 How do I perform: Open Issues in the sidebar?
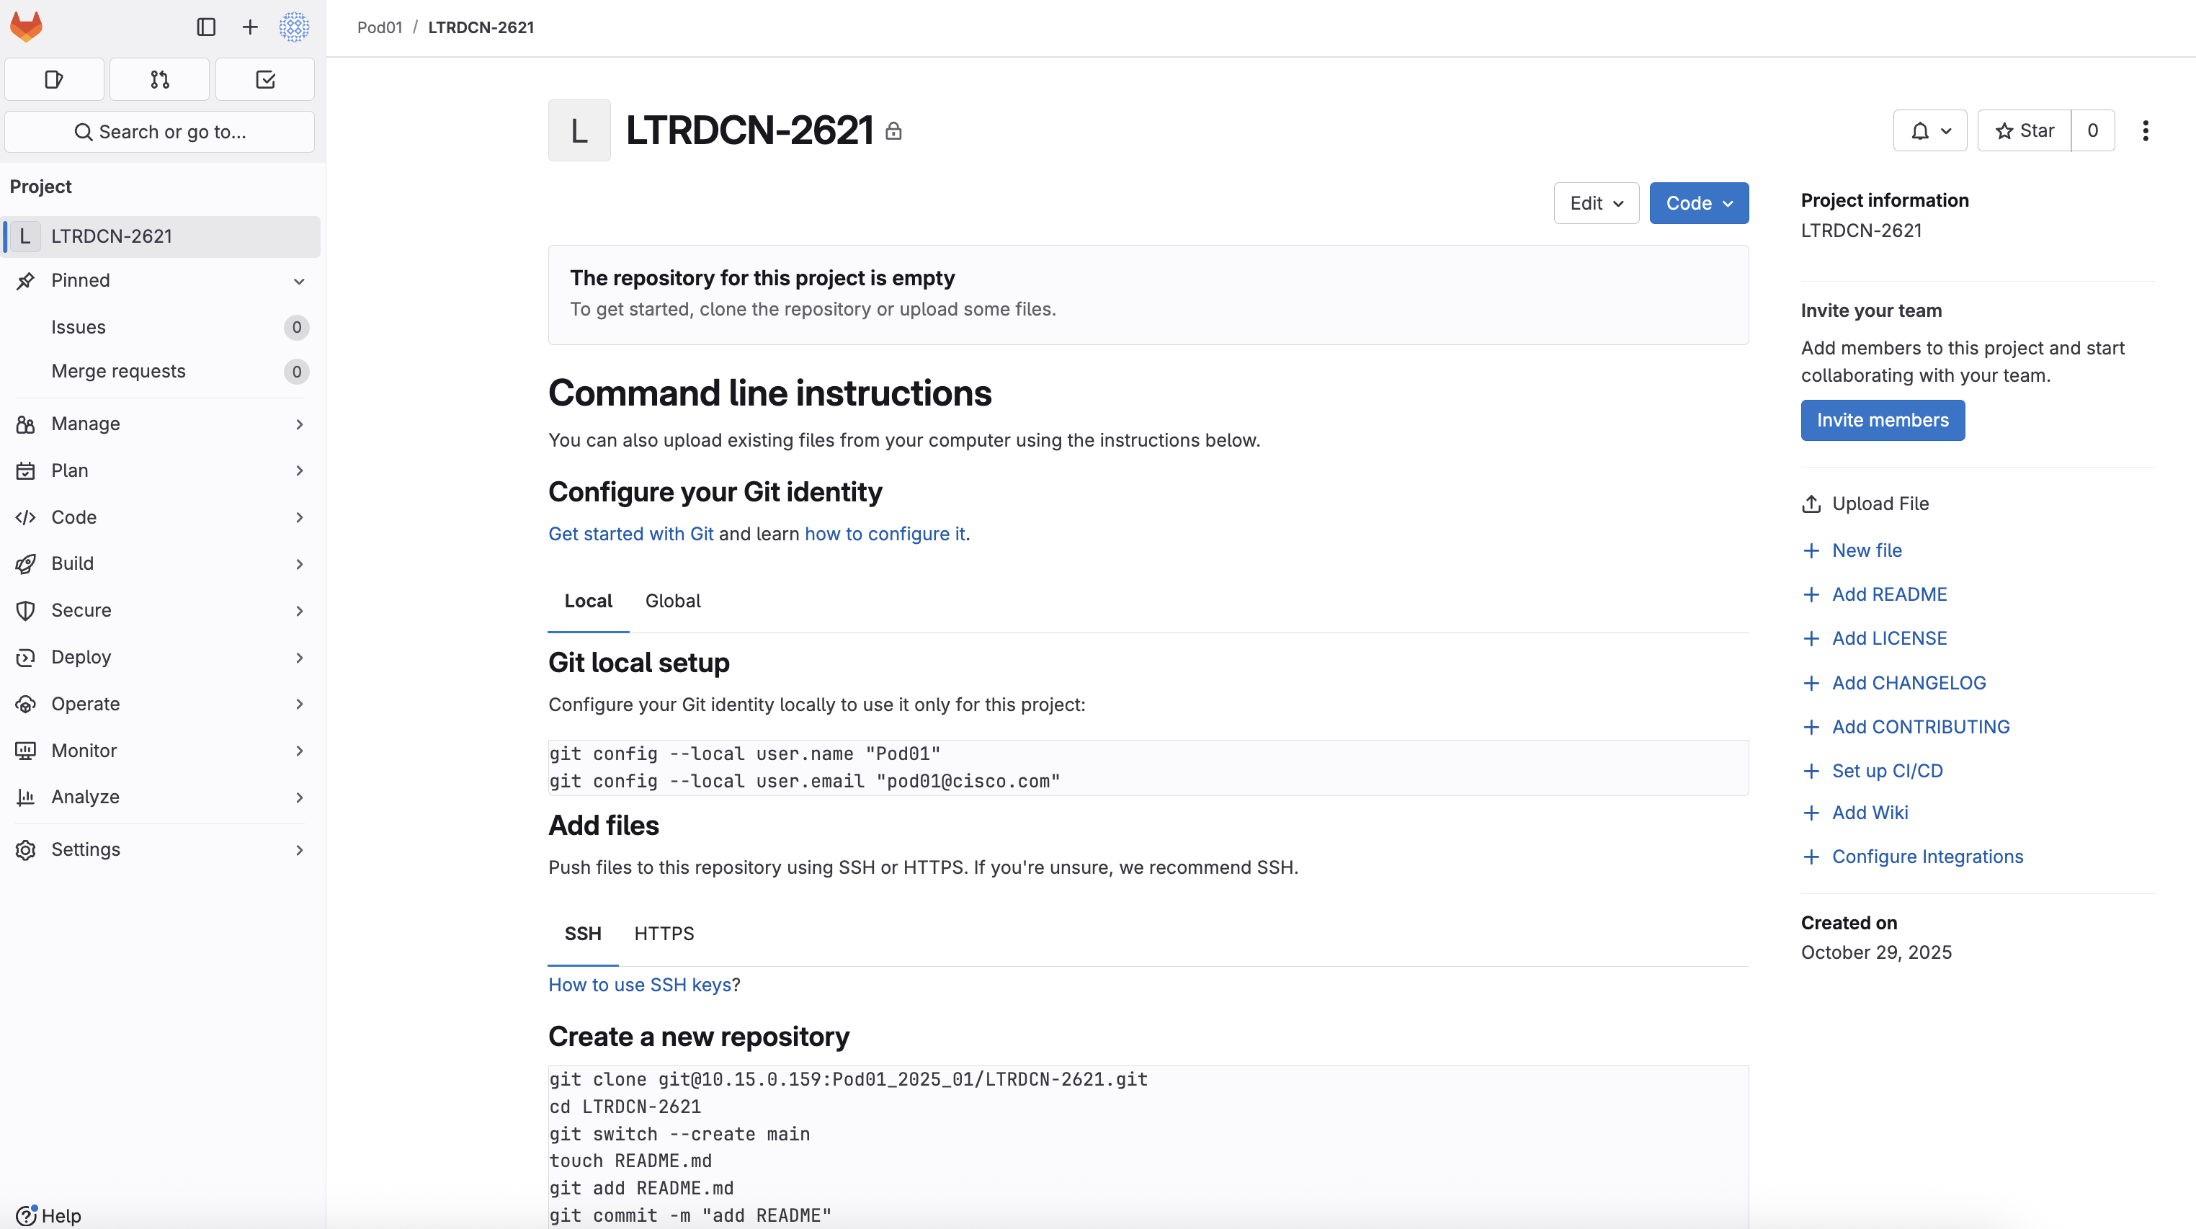point(79,327)
